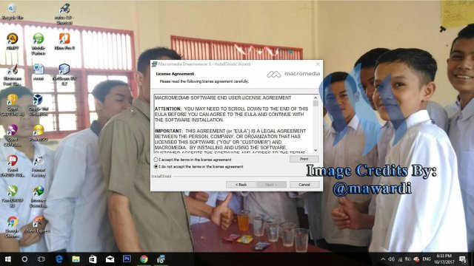Select the orange Nitro Pro 8 shortcut
Screen dimensions: 474x266
64,41
